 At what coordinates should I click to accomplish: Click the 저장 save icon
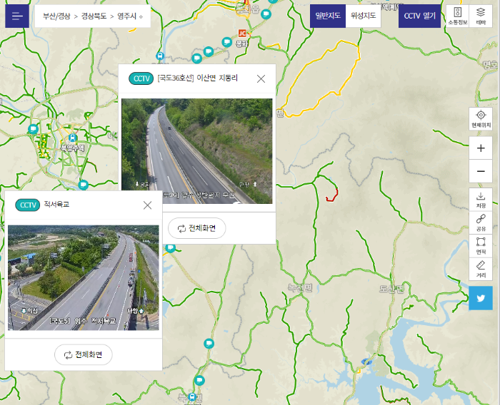(481, 200)
